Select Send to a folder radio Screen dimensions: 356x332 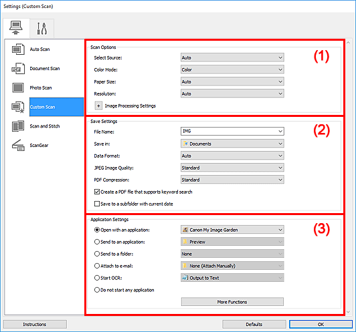(97, 254)
